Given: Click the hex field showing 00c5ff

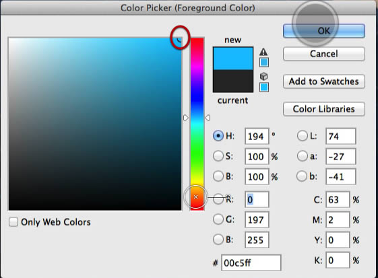Looking at the screenshot, I should coord(251,263).
